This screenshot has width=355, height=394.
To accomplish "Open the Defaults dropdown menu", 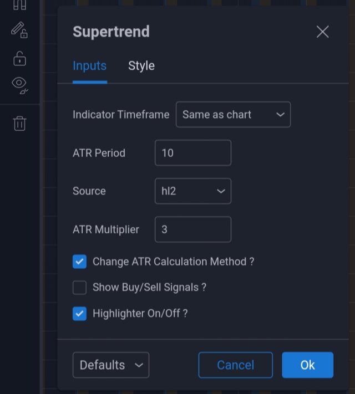I will [x=111, y=365].
